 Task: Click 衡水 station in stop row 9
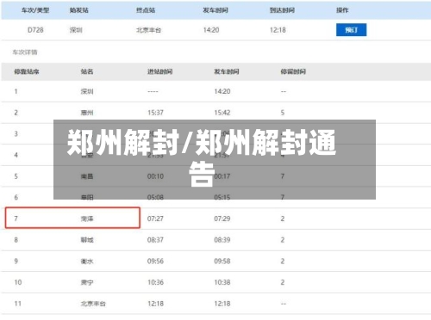[87, 262]
